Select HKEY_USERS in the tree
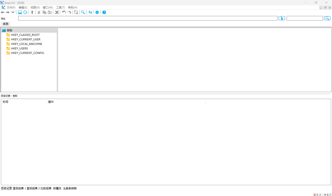 pos(19,48)
